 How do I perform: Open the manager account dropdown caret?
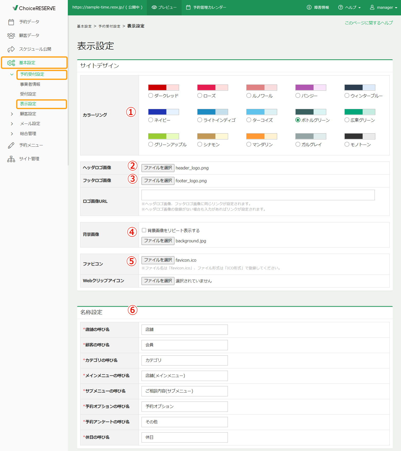(x=396, y=8)
